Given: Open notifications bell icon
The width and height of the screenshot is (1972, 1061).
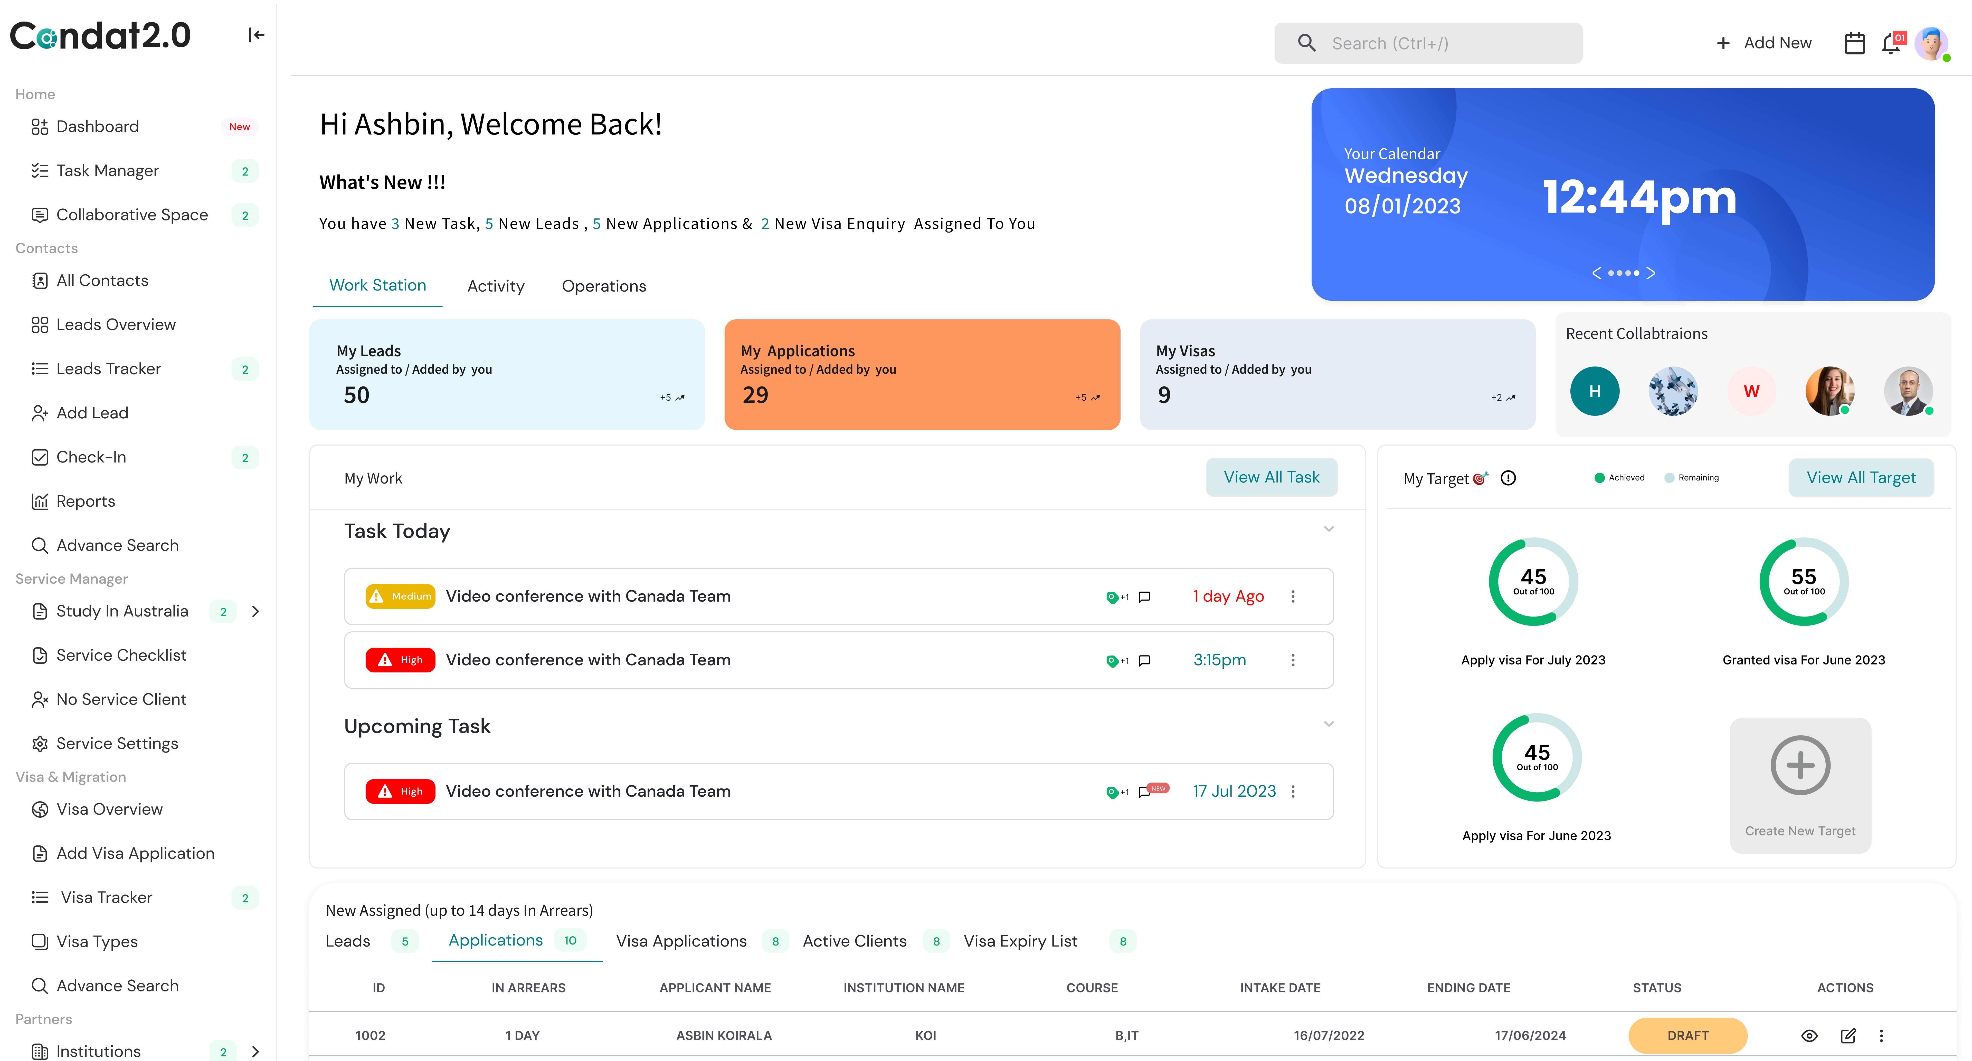Looking at the screenshot, I should click(x=1891, y=44).
